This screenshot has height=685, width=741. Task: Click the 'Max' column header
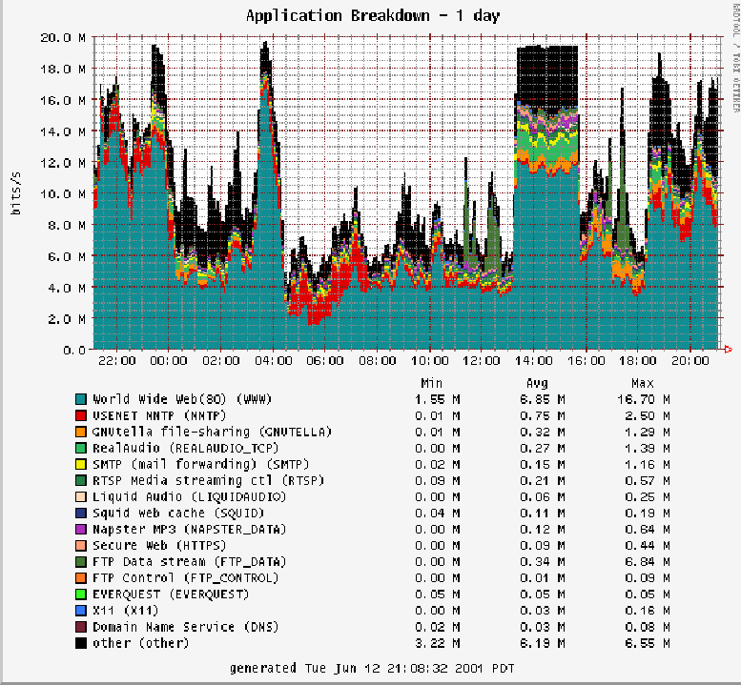(626, 383)
